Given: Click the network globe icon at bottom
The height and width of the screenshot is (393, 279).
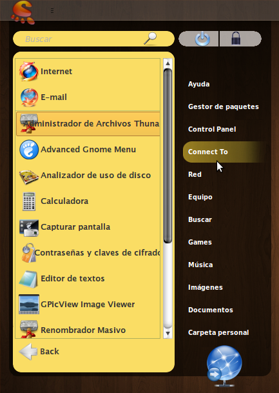Looking at the screenshot, I should coord(224,366).
